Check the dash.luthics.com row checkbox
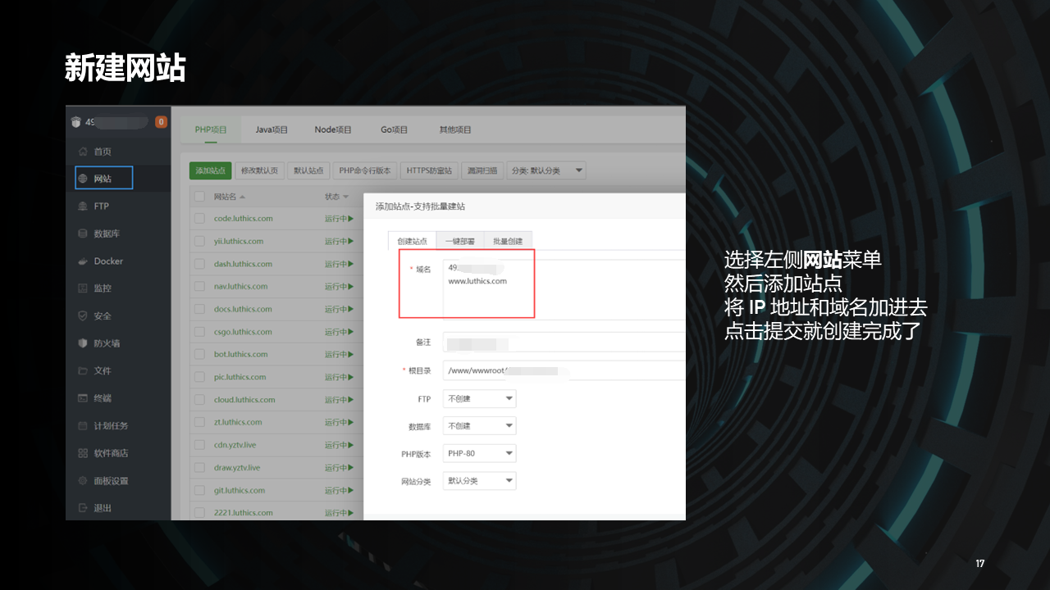 pos(199,264)
